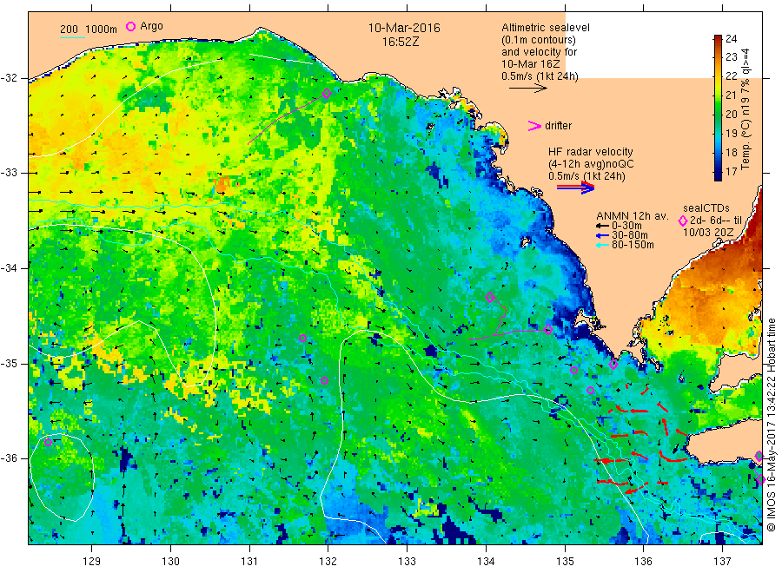Image resolution: width=782 pixels, height=573 pixels.
Task: Select the sealCTD diamond near -34.6, 134.8
Action: pyautogui.click(x=548, y=329)
